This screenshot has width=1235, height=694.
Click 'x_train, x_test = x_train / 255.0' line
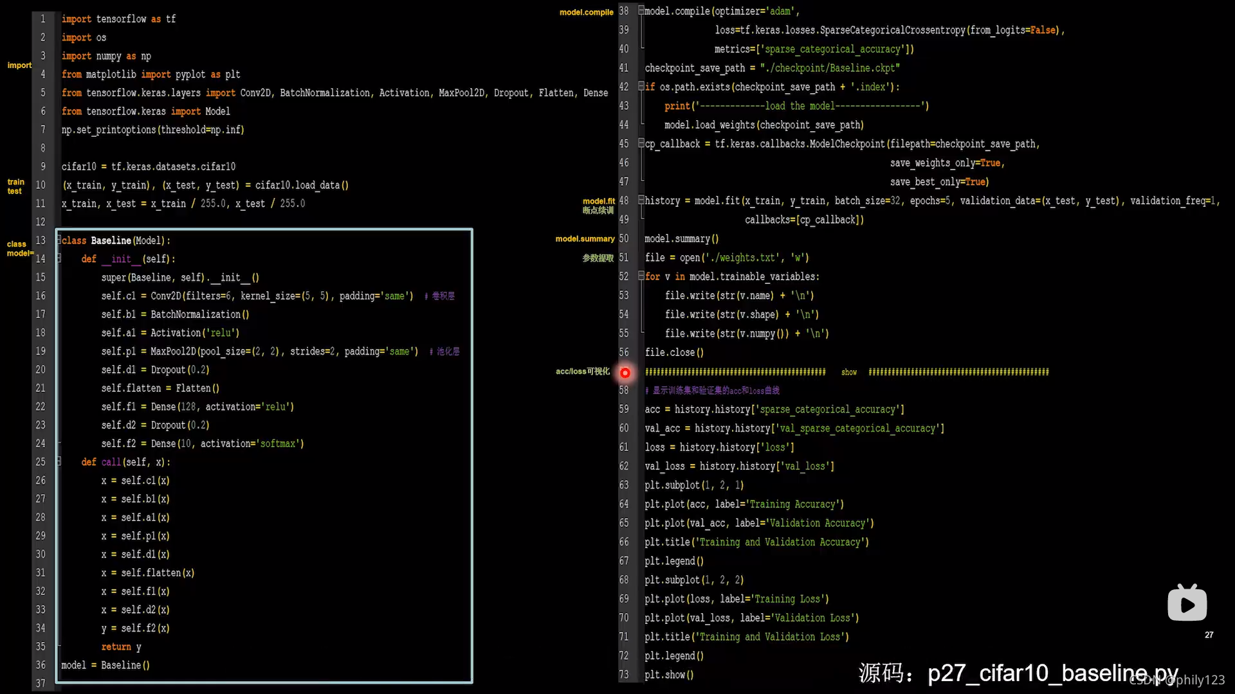(183, 203)
